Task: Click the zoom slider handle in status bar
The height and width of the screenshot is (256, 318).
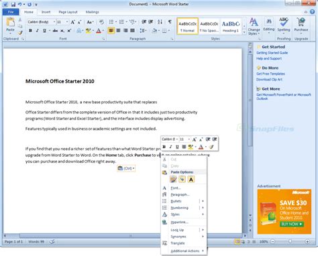Action: (290, 241)
